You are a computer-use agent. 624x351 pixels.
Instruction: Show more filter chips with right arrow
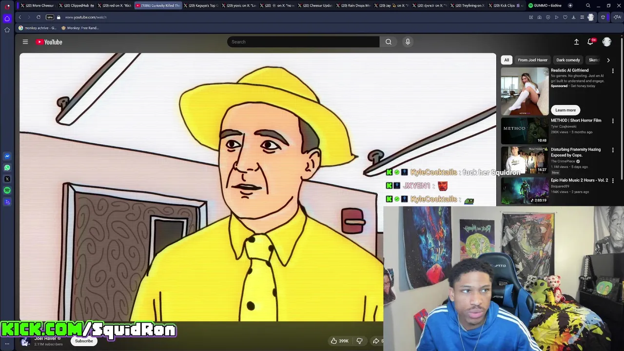tap(608, 60)
